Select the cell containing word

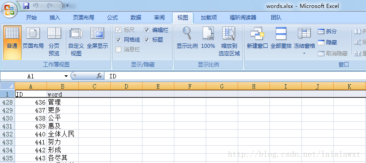pyautogui.click(x=62, y=94)
